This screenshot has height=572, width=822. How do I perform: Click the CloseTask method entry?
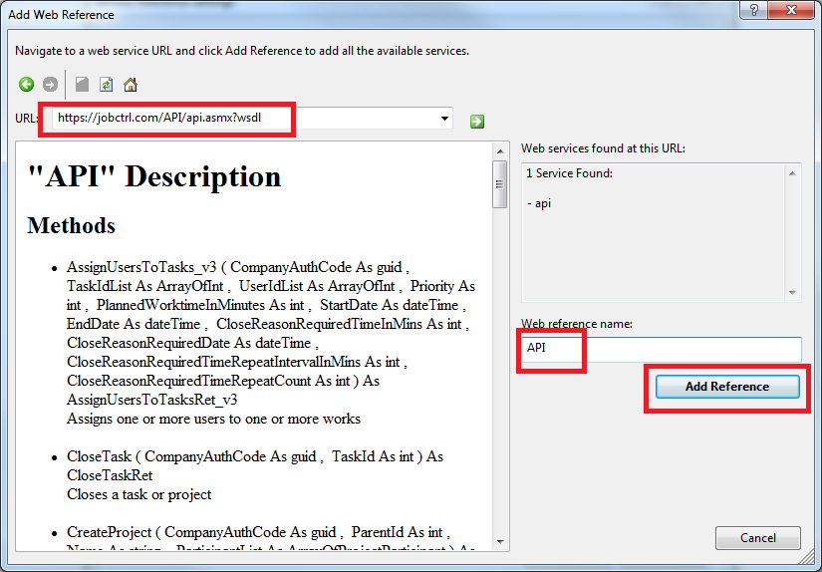point(99,456)
